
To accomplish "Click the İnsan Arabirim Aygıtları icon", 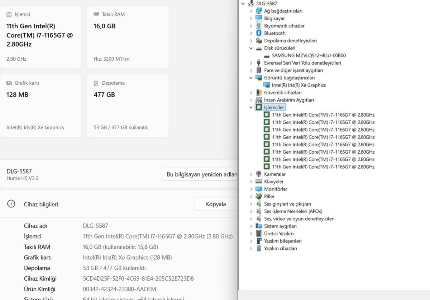I will [x=259, y=100].
